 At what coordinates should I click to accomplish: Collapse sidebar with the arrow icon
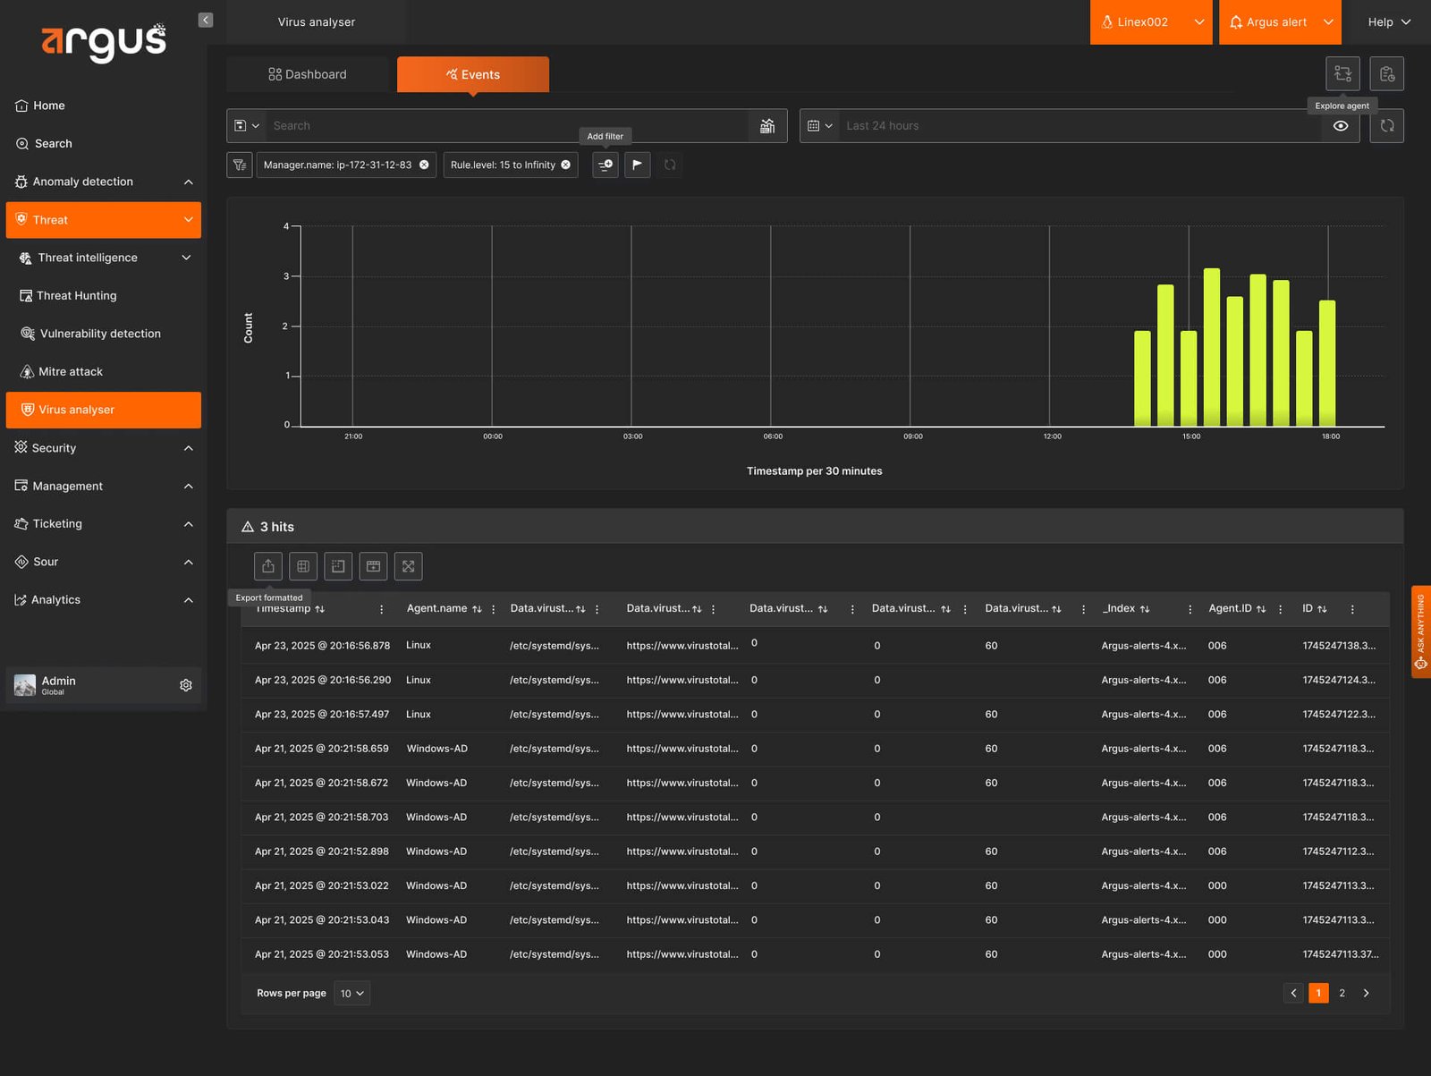206,20
